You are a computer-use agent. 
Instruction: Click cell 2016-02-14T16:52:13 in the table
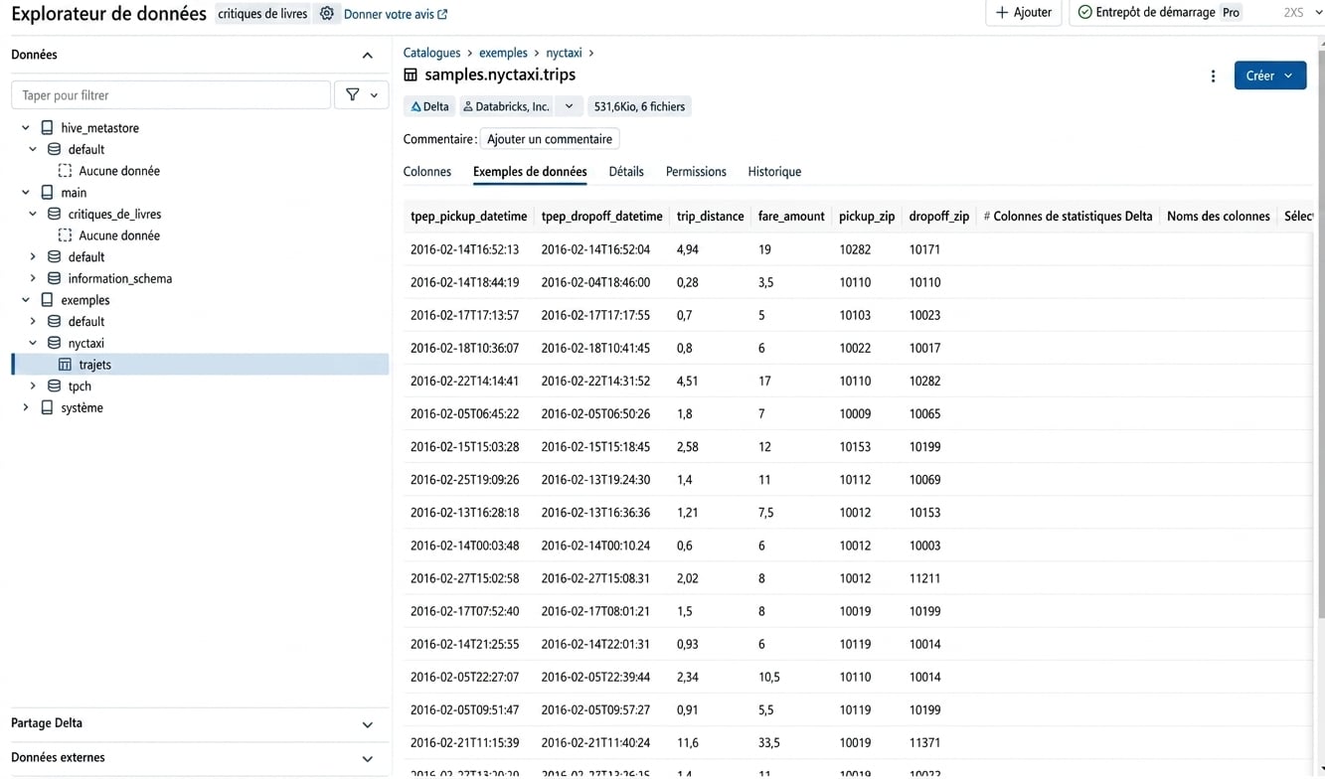464,250
